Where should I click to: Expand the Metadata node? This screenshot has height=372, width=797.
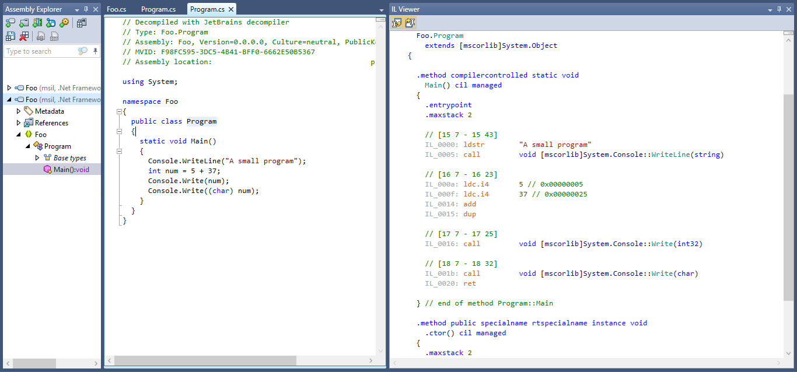click(x=18, y=111)
